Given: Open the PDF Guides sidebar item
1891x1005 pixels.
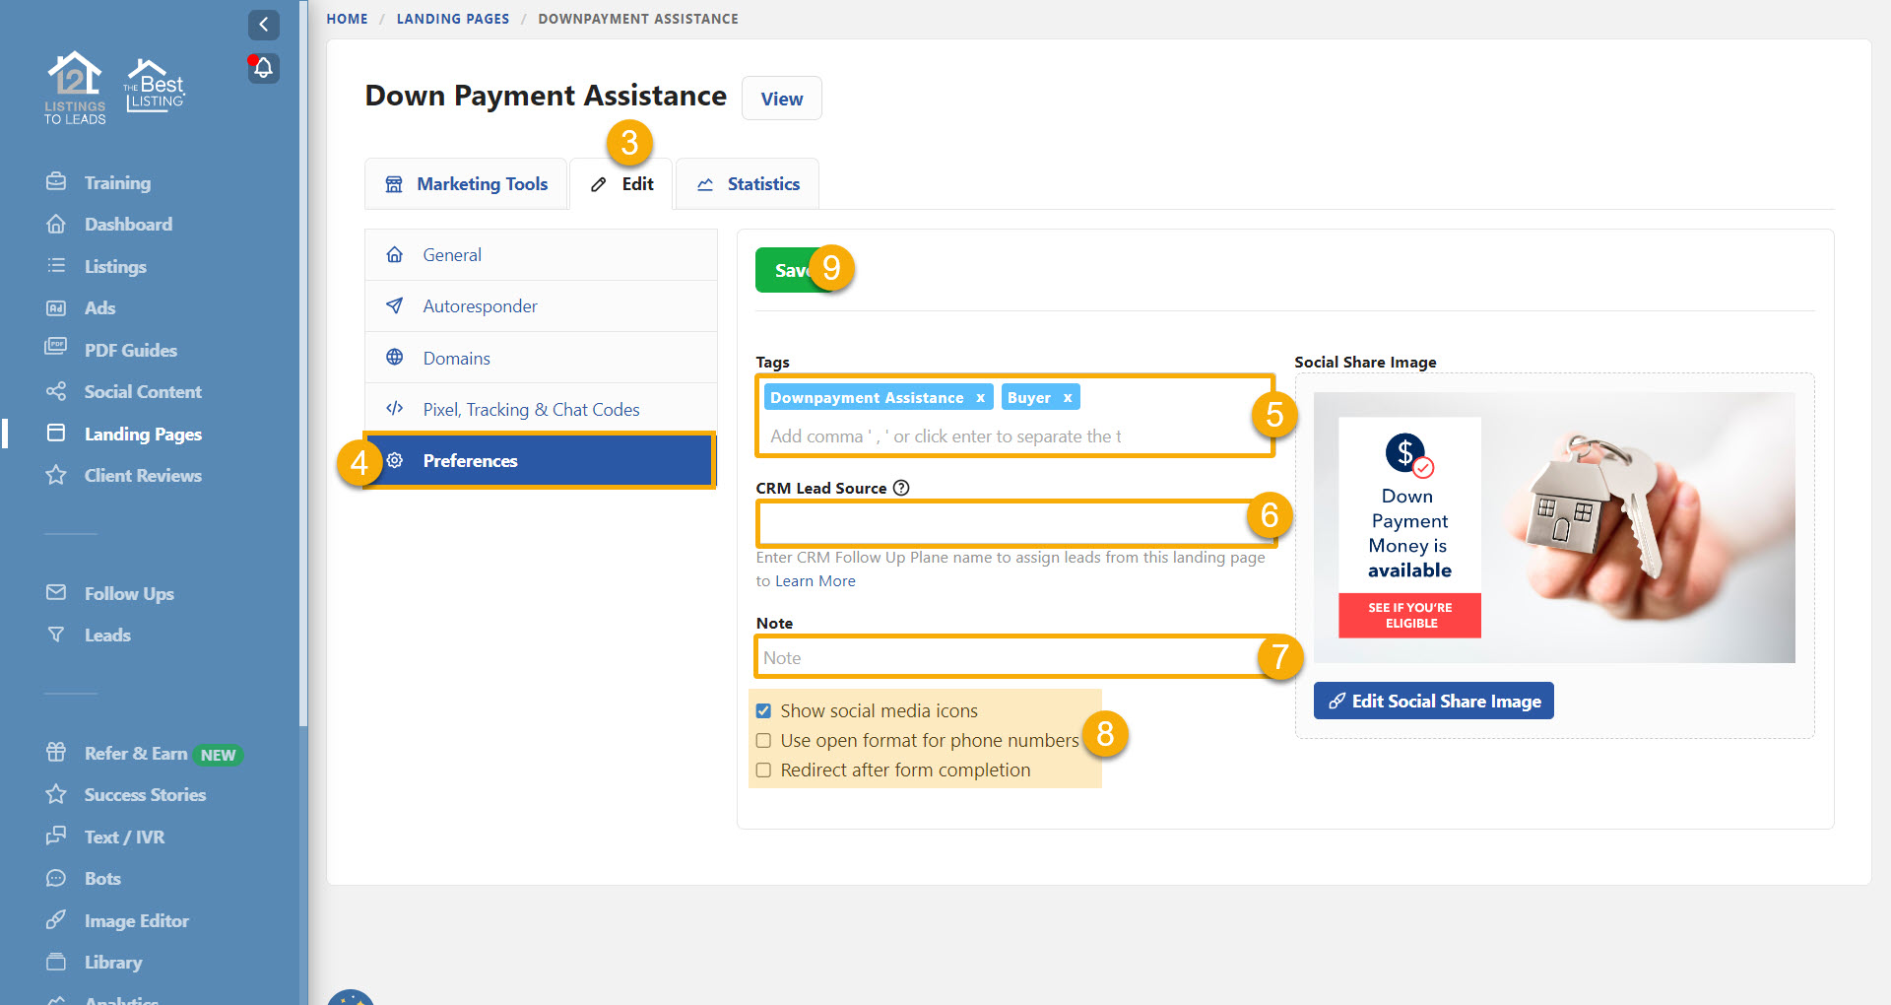Looking at the screenshot, I should point(130,350).
